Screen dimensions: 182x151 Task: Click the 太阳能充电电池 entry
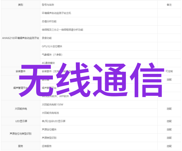click(x=50, y=113)
